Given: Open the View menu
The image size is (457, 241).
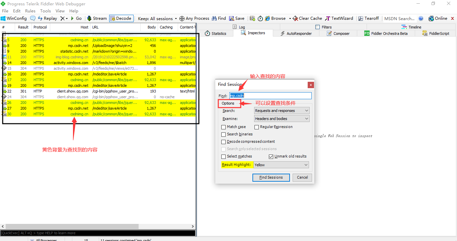Looking at the screenshot, I should [x=60, y=11].
